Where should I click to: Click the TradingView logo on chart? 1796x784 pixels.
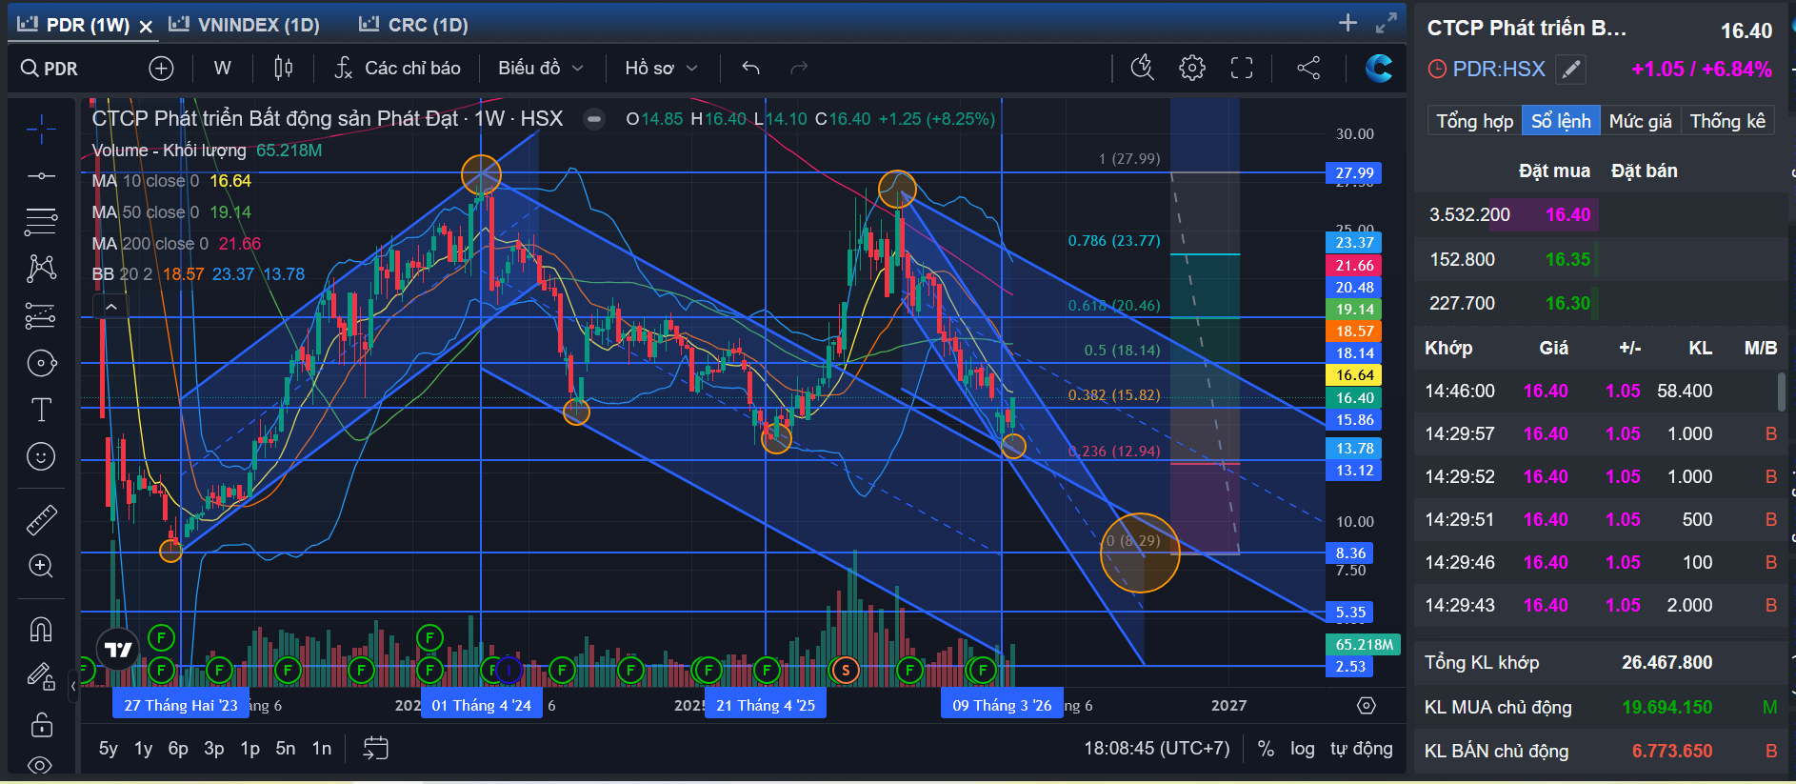pyautogui.click(x=118, y=650)
